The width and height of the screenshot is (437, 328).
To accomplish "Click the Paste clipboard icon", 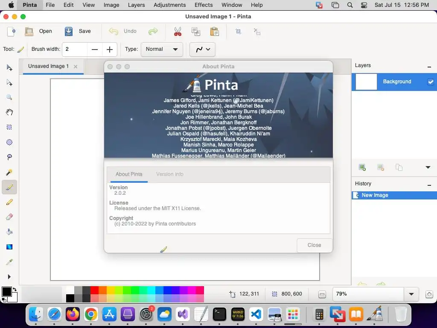I will [214, 31].
